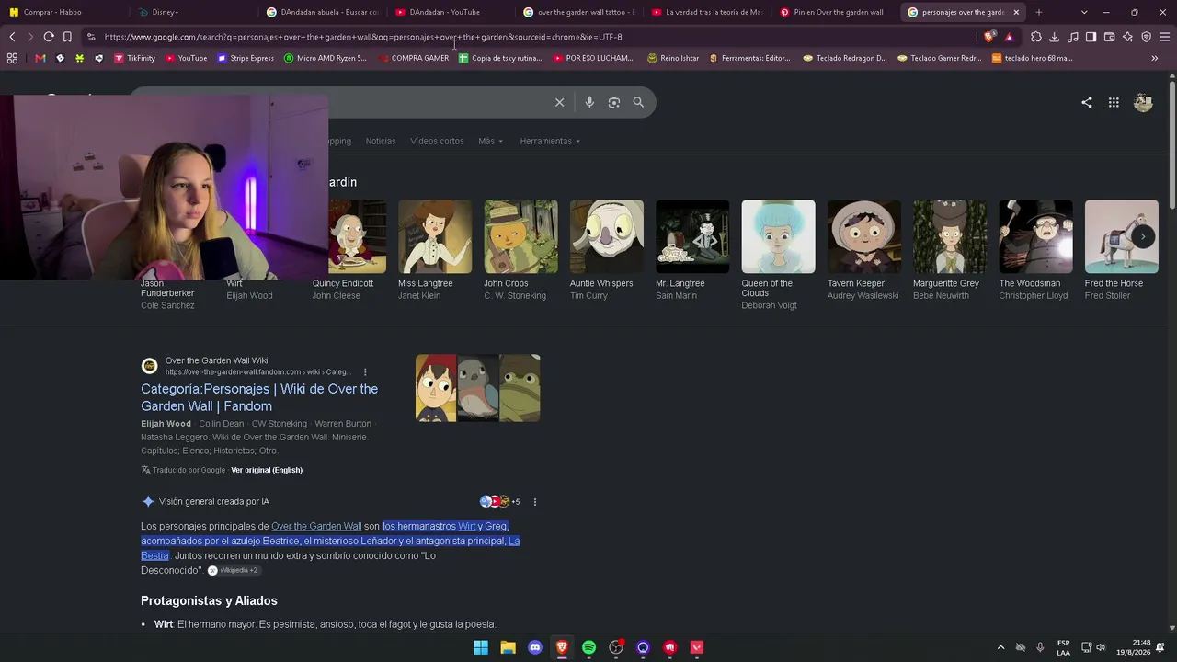The width and height of the screenshot is (1177, 662).
Task: Share the search results page
Action: [x=1087, y=102]
